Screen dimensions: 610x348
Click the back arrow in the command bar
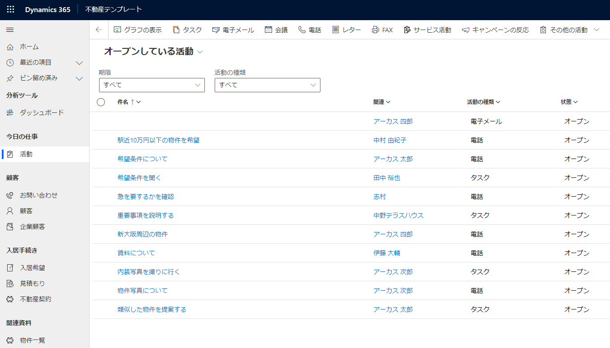click(x=99, y=30)
